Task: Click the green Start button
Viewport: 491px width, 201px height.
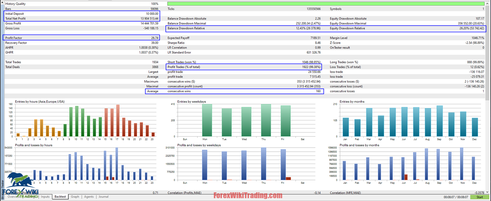Action: point(480,197)
